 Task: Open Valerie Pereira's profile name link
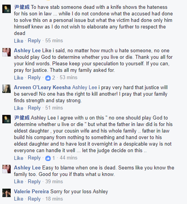pos(31,191)
